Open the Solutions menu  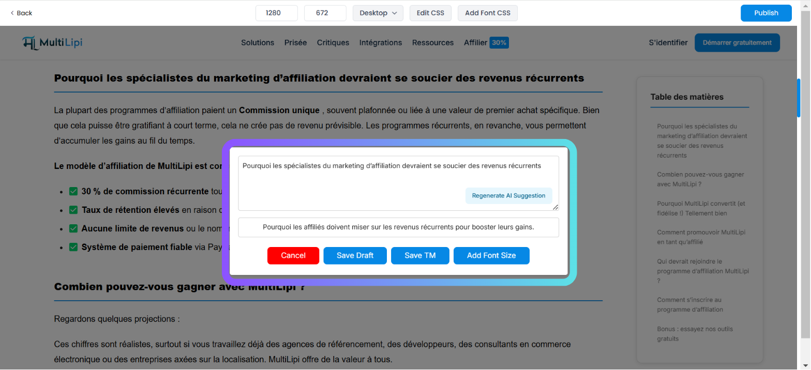(x=258, y=43)
